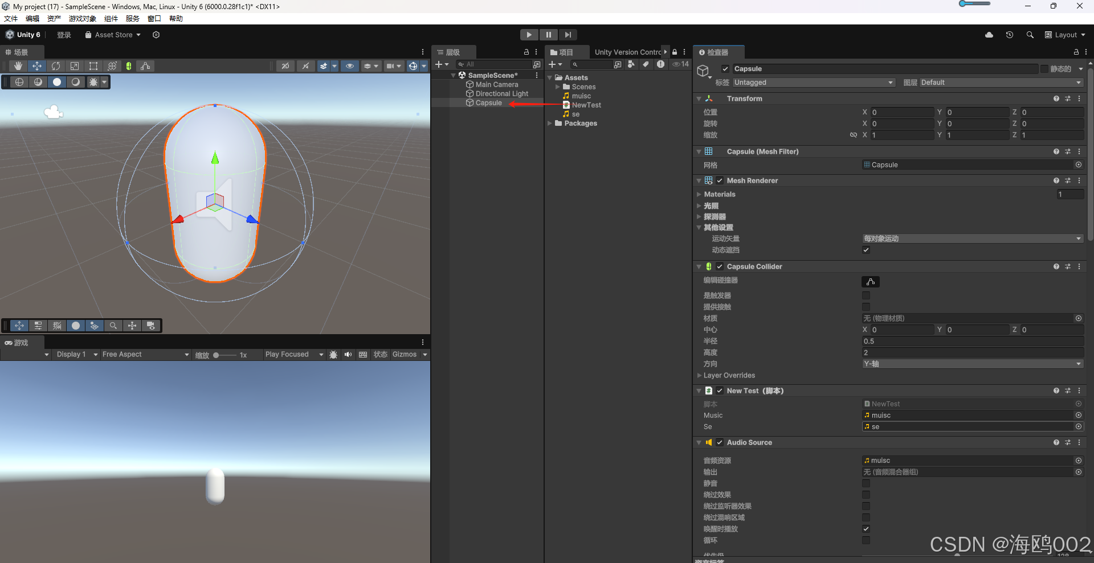The height and width of the screenshot is (563, 1094).
Task: Collapse the SampleScene tree node
Action: (x=454, y=75)
